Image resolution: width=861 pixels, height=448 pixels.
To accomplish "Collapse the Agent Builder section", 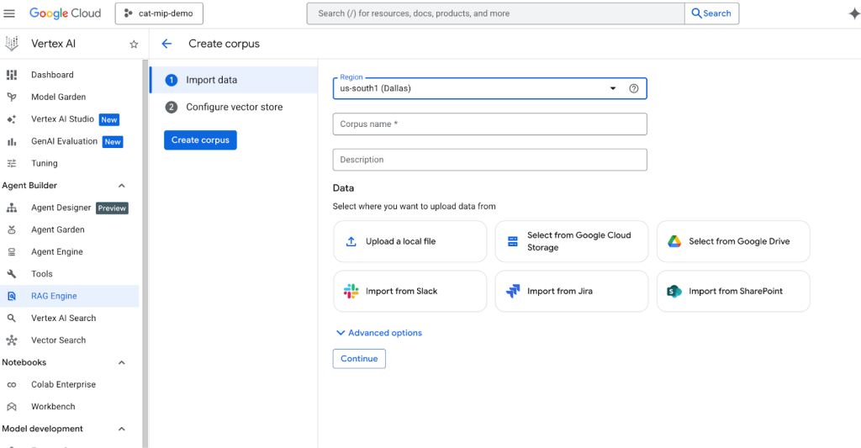I will 121,186.
